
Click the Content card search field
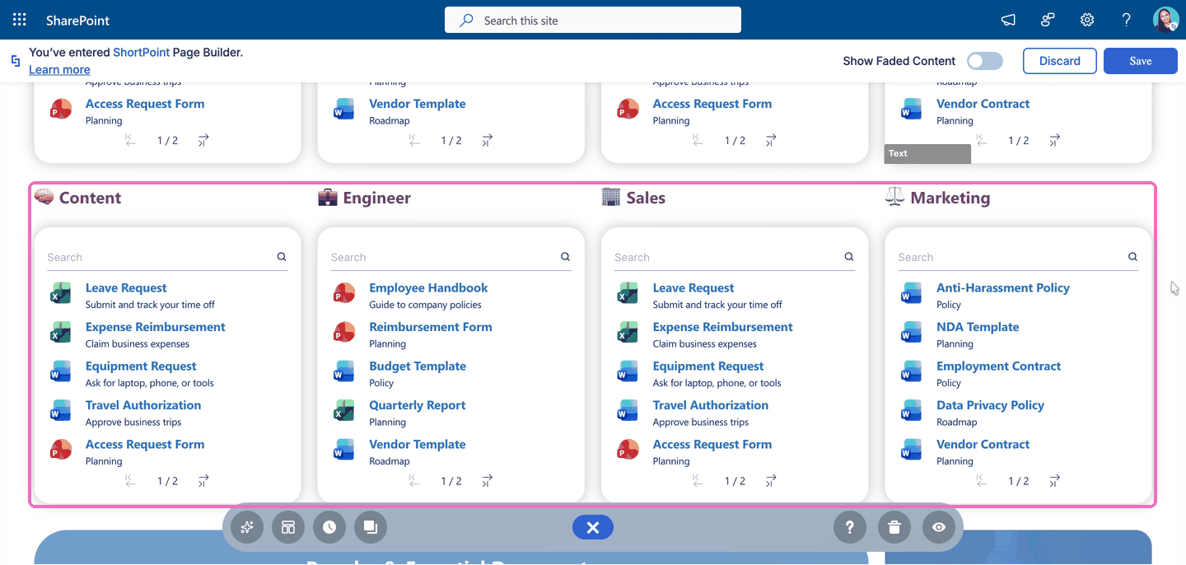167,257
